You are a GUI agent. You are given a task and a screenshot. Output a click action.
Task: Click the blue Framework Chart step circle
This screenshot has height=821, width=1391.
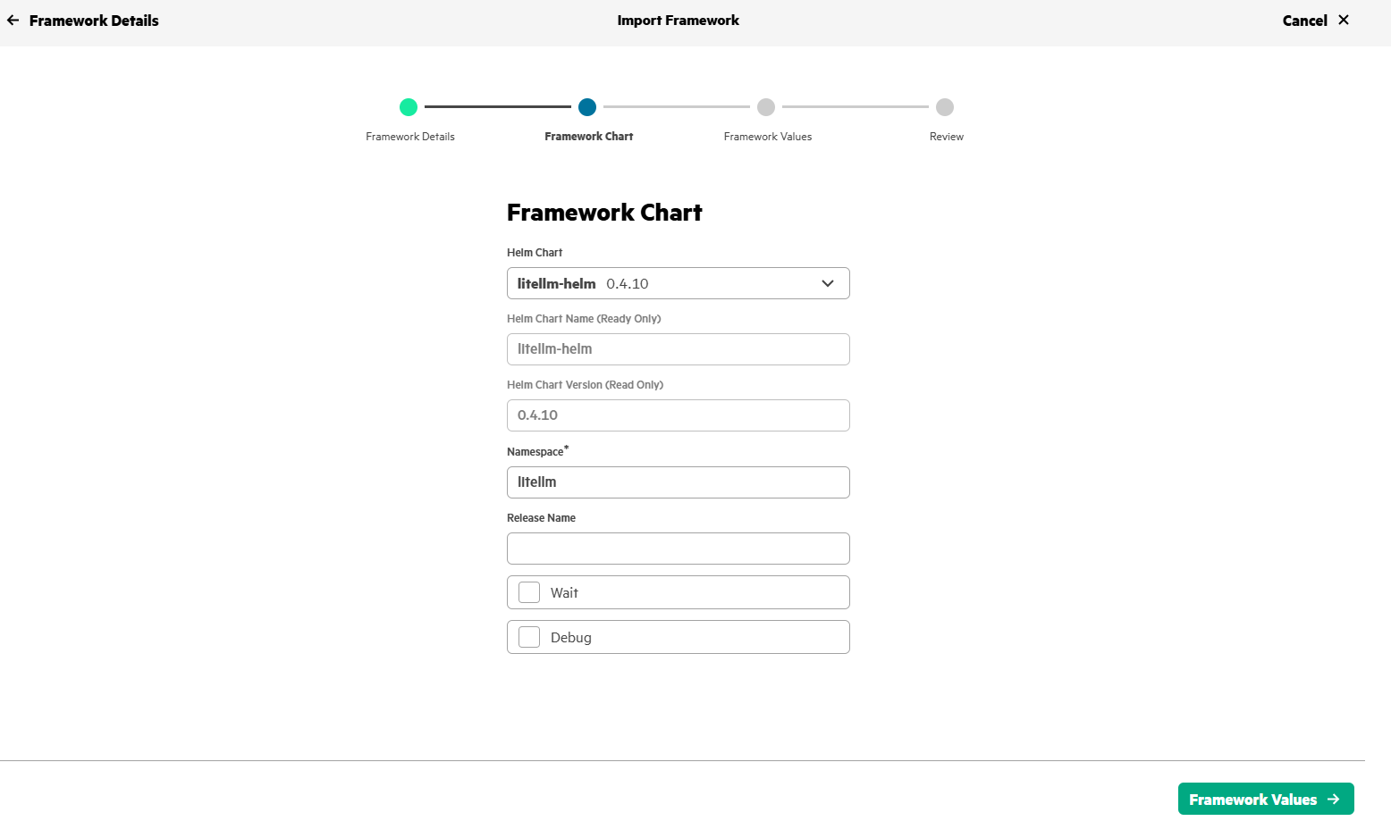[x=587, y=107]
